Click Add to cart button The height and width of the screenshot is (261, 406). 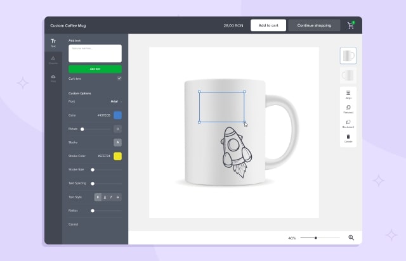268,25
